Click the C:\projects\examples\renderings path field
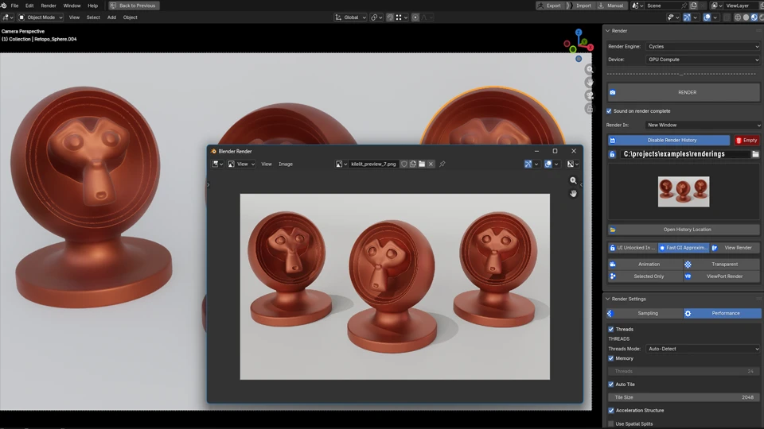 coord(684,154)
